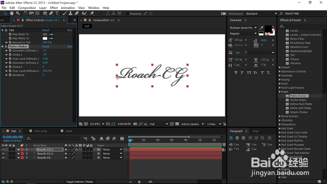The image size is (327, 184).
Task: Select the Roto Brush tool
Action: 84,13
